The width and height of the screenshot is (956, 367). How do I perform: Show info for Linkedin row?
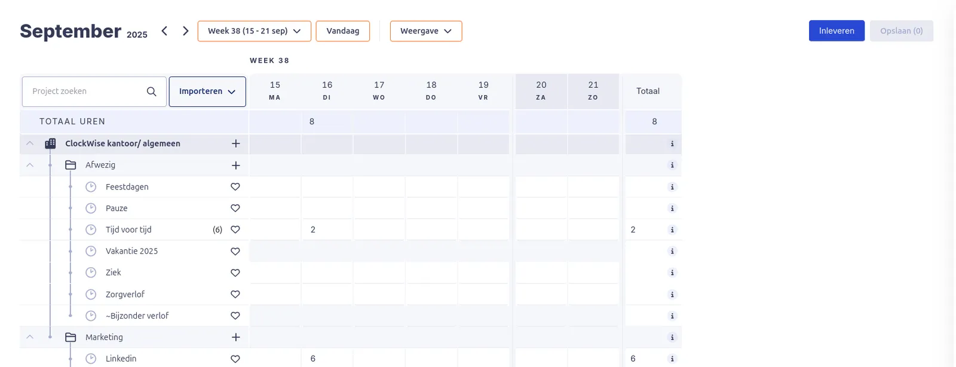click(672, 359)
